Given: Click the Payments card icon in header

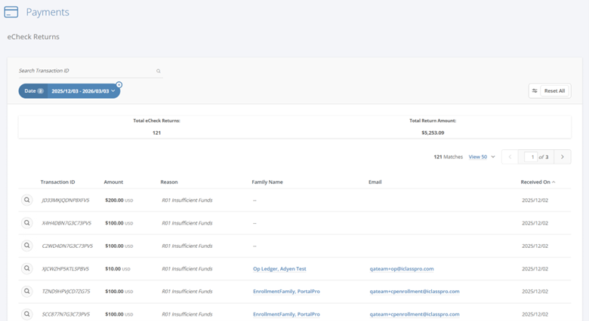Looking at the screenshot, I should pos(11,12).
